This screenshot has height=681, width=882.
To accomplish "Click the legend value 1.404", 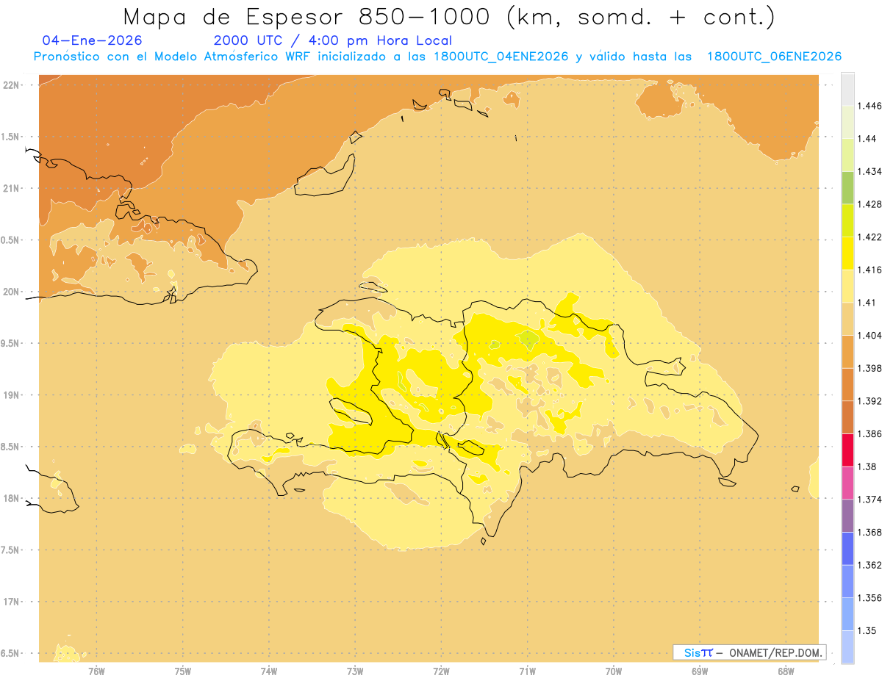I will coord(870,335).
